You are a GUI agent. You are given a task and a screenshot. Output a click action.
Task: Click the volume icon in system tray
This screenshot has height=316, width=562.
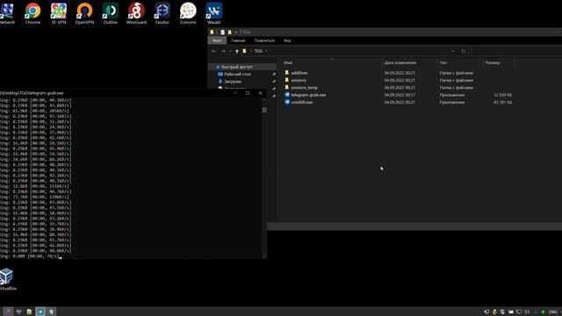pyautogui.click(x=527, y=312)
